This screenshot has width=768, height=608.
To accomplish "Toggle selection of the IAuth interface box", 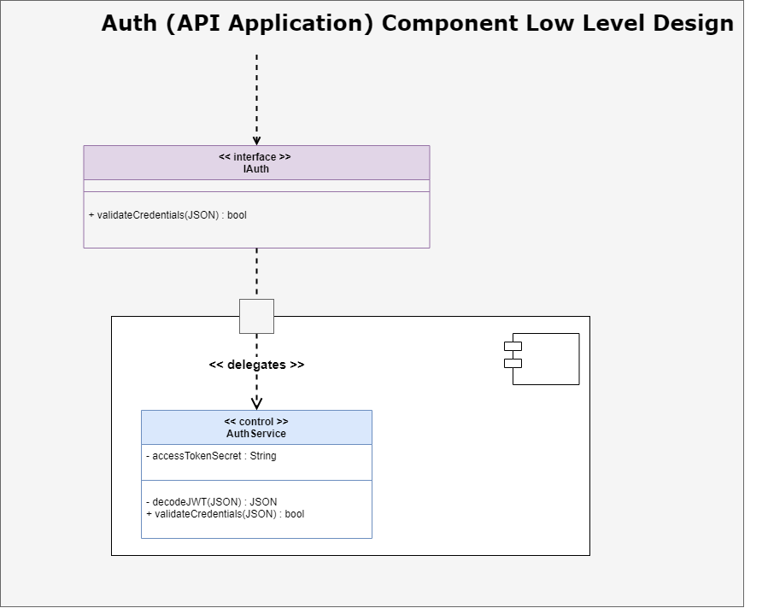I will point(255,196).
